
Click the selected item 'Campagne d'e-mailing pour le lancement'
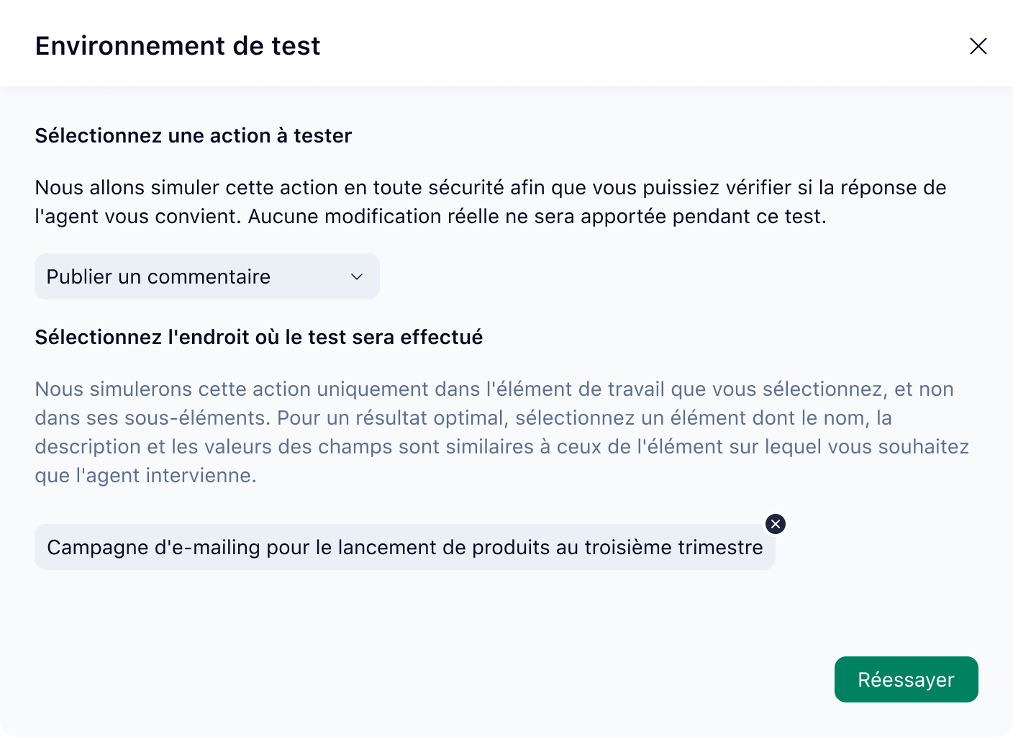(404, 547)
